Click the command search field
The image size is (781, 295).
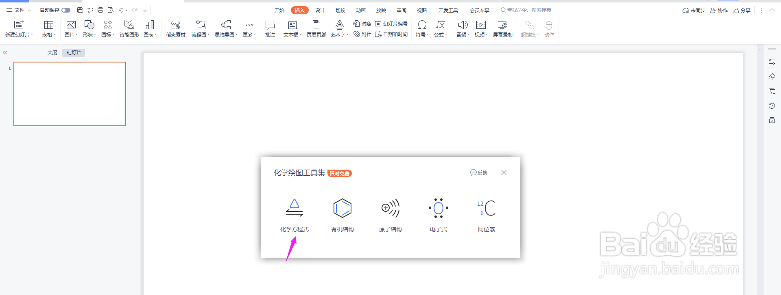click(x=526, y=10)
